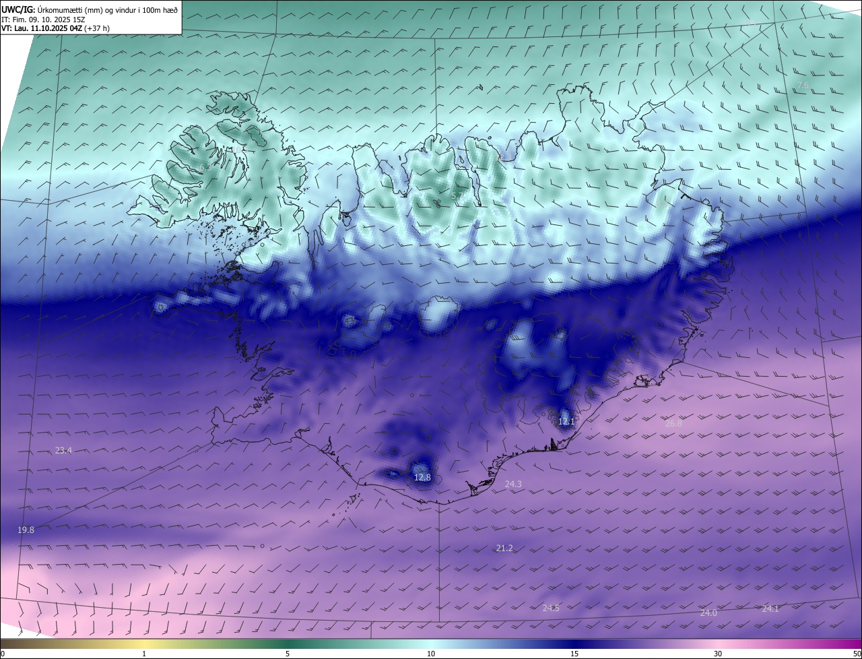862x659 pixels.
Task: Click the 26.8 value label
Action: pyautogui.click(x=673, y=423)
